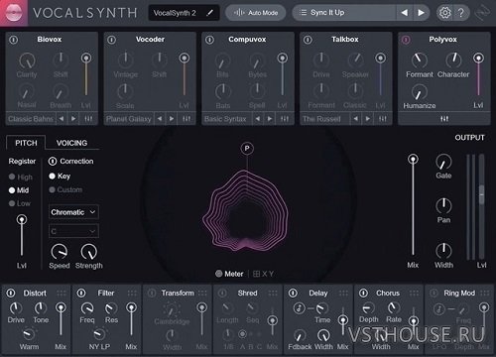Select the Custom correction option
This screenshot has width=496, height=357.
pos(65,189)
